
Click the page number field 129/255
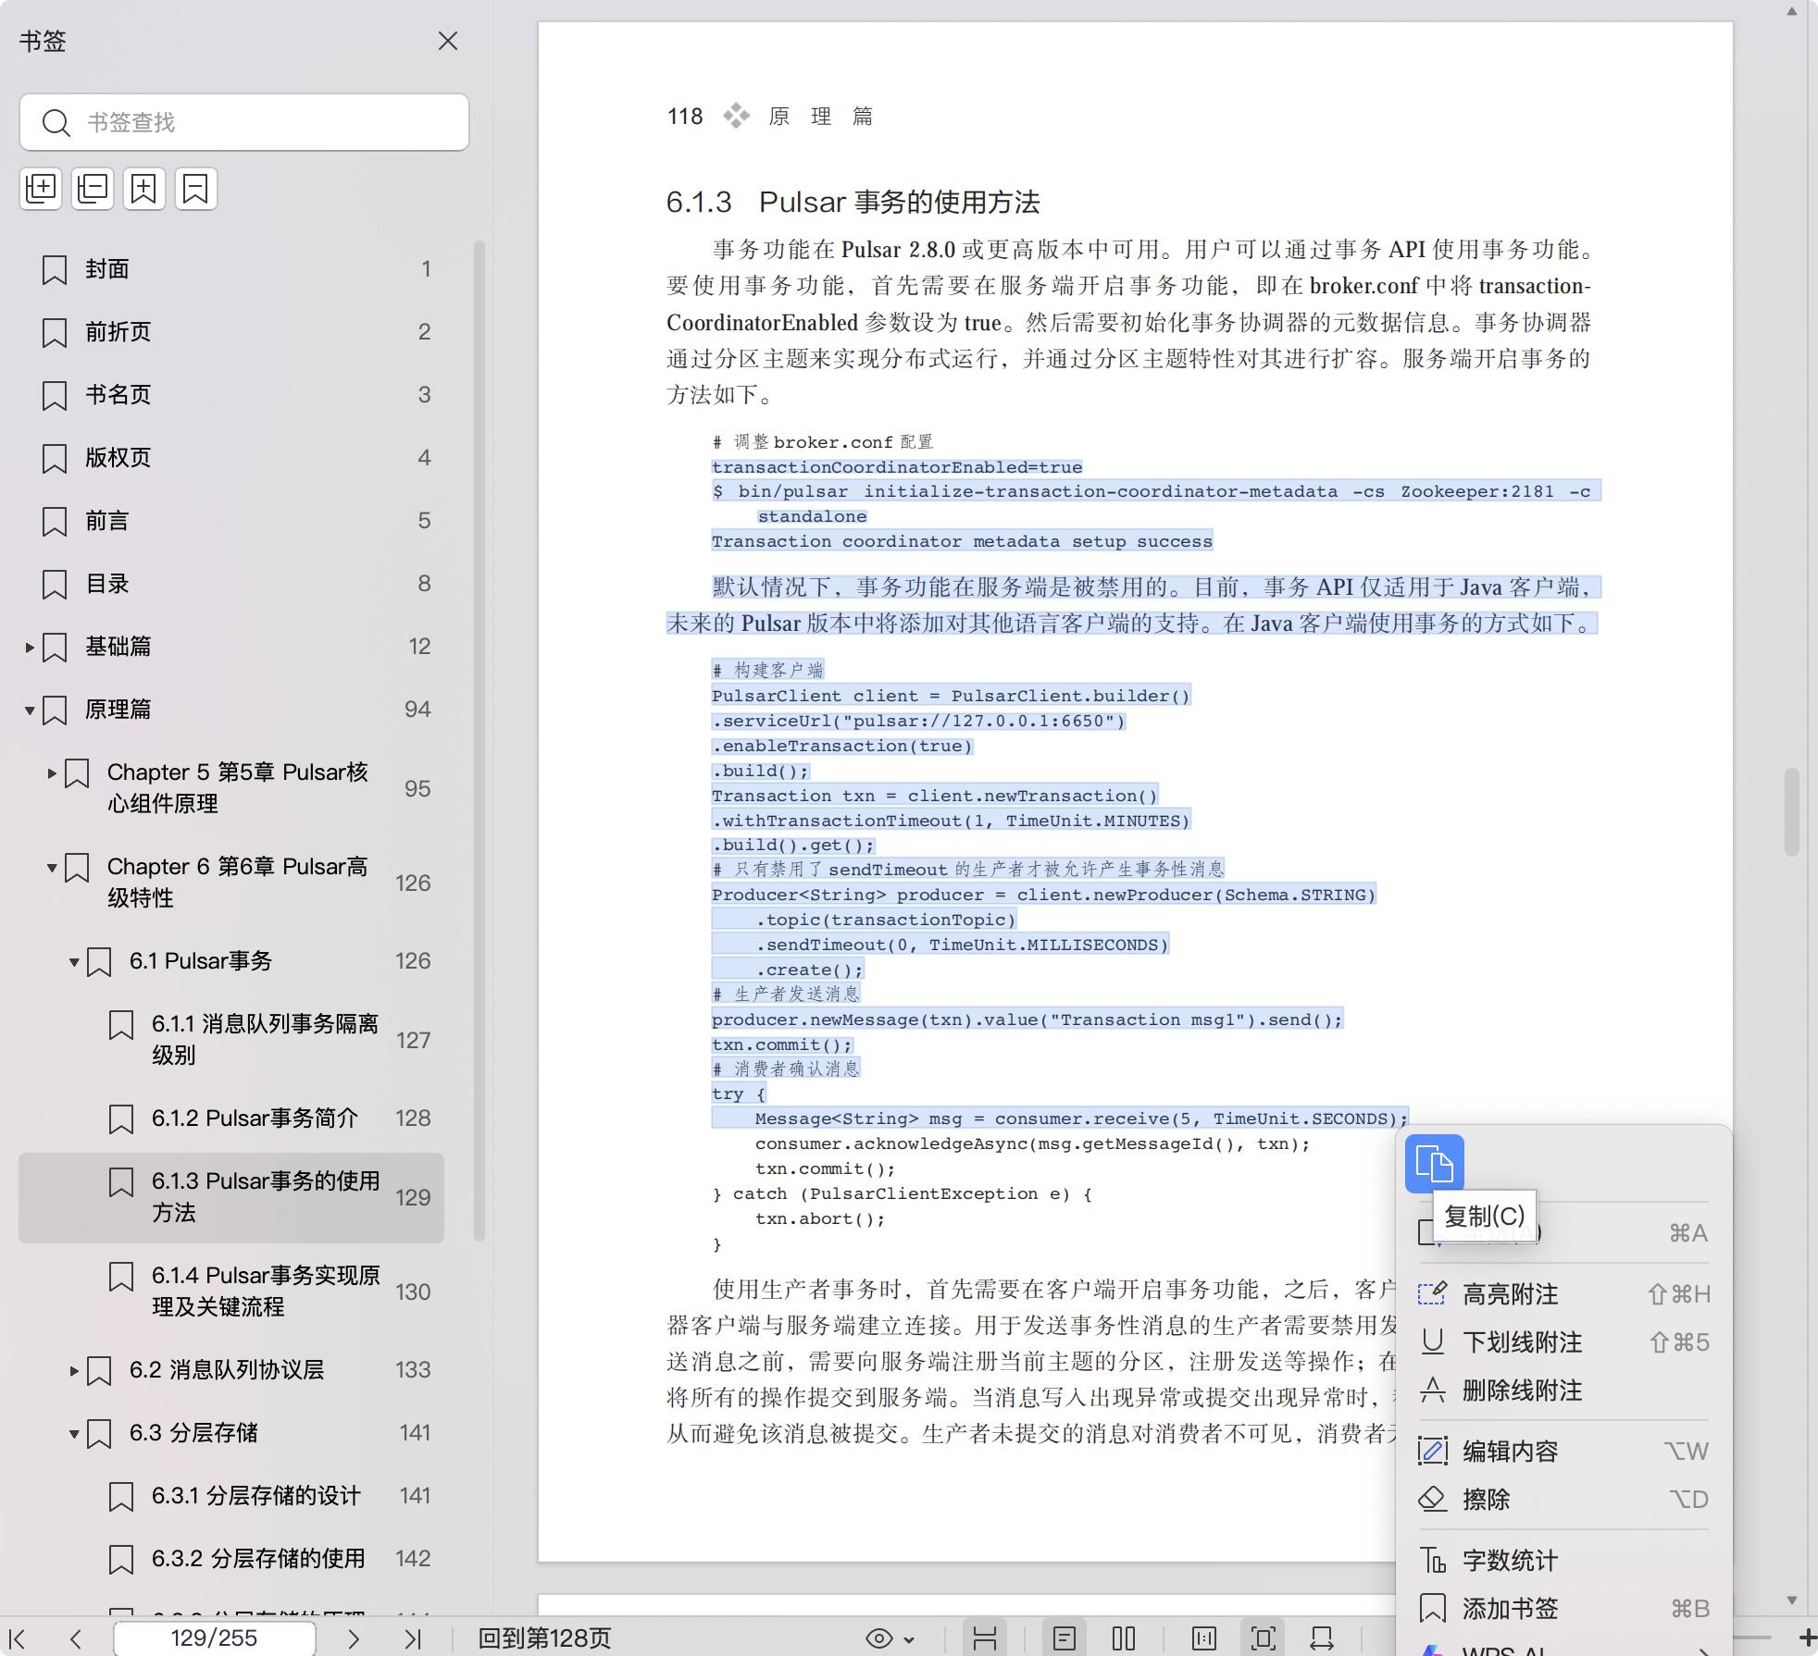pyautogui.click(x=214, y=1638)
